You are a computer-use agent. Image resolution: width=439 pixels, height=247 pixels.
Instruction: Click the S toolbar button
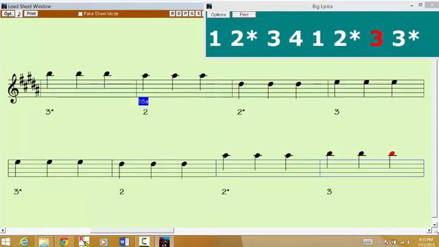198,14
